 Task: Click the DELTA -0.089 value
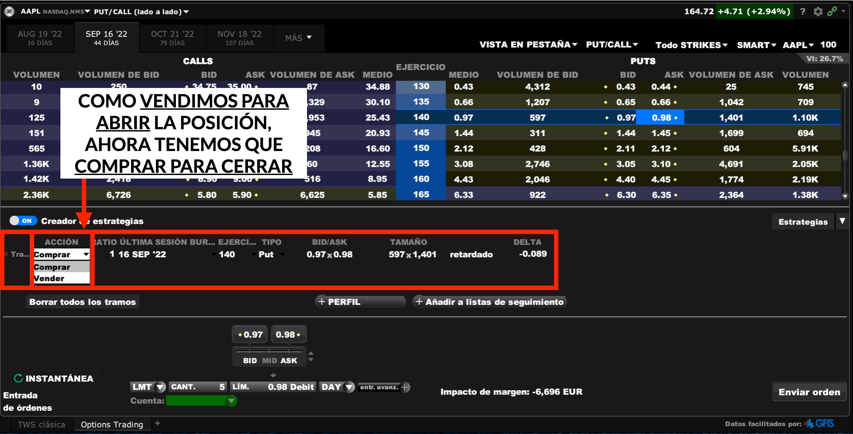pos(533,254)
